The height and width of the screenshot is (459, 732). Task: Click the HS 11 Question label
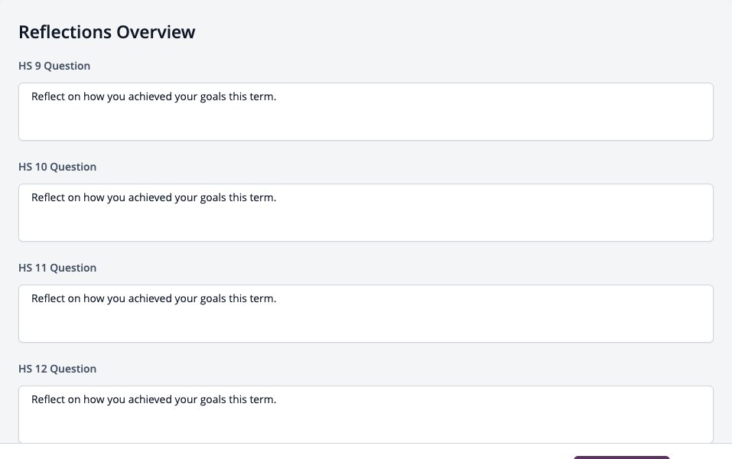(57, 268)
